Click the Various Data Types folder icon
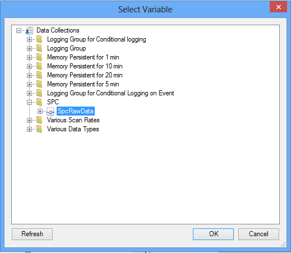The image size is (291, 253). pyautogui.click(x=39, y=129)
